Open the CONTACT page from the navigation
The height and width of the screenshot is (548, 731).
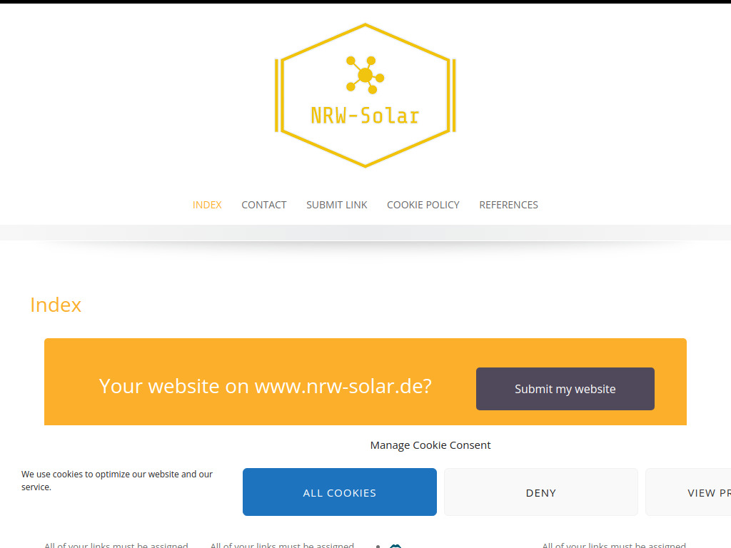tap(263, 205)
